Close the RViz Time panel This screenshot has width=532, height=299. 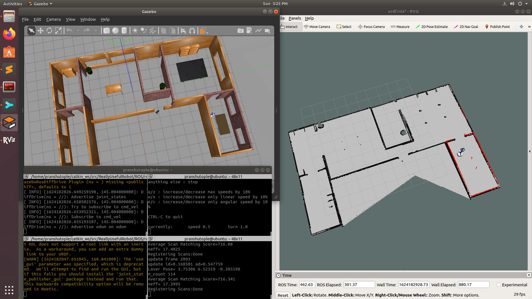pyautogui.click(x=529, y=275)
